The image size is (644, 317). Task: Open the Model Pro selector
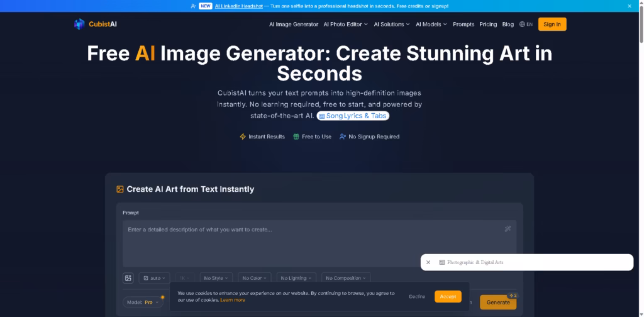coord(143,302)
